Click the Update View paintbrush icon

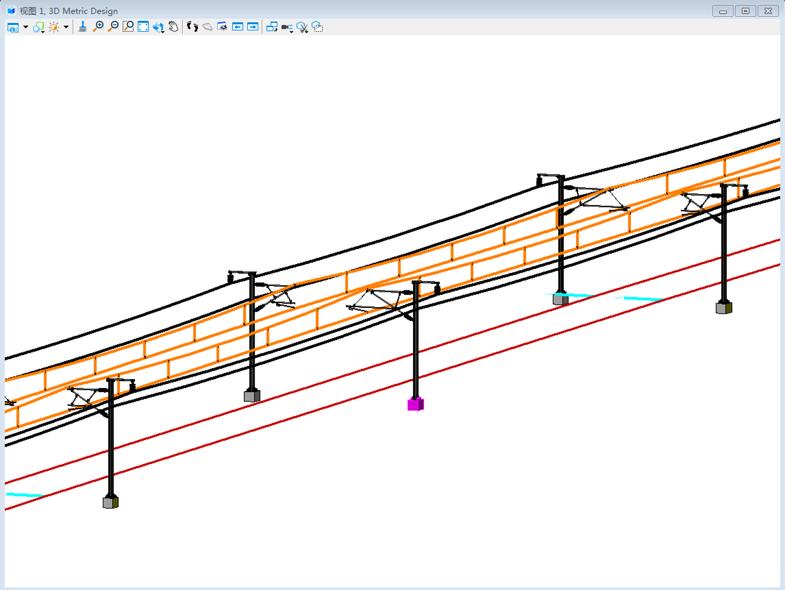click(x=82, y=27)
